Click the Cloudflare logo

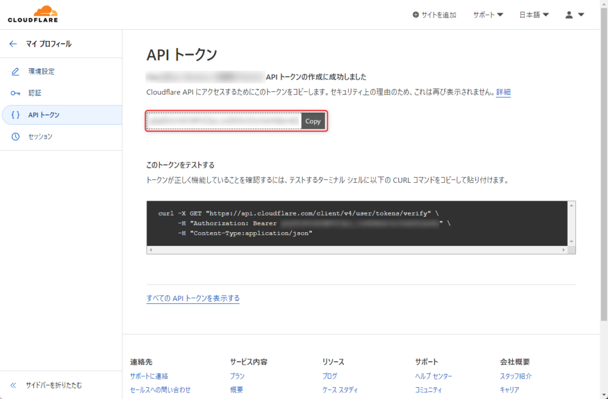pyautogui.click(x=33, y=14)
